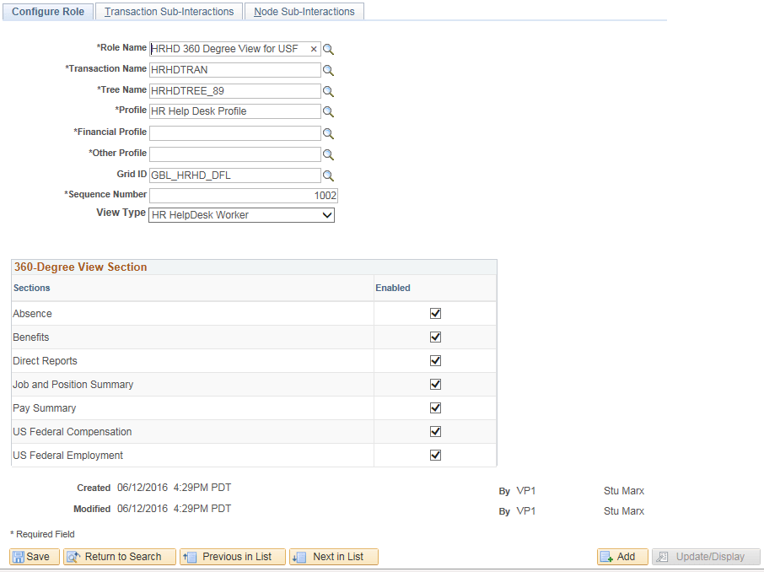Image resolution: width=764 pixels, height=572 pixels.
Task: Click Return to Search
Action: tap(119, 556)
